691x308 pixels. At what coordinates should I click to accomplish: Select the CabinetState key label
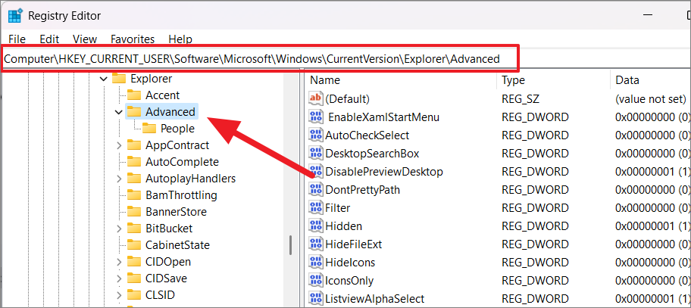pyautogui.click(x=177, y=245)
